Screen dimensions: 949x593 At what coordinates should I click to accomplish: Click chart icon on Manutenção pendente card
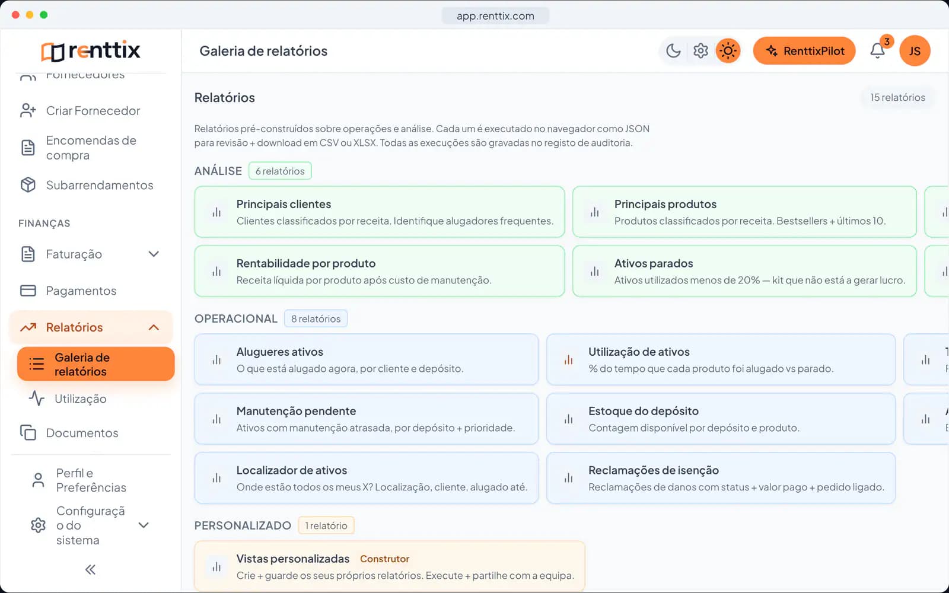tap(216, 419)
